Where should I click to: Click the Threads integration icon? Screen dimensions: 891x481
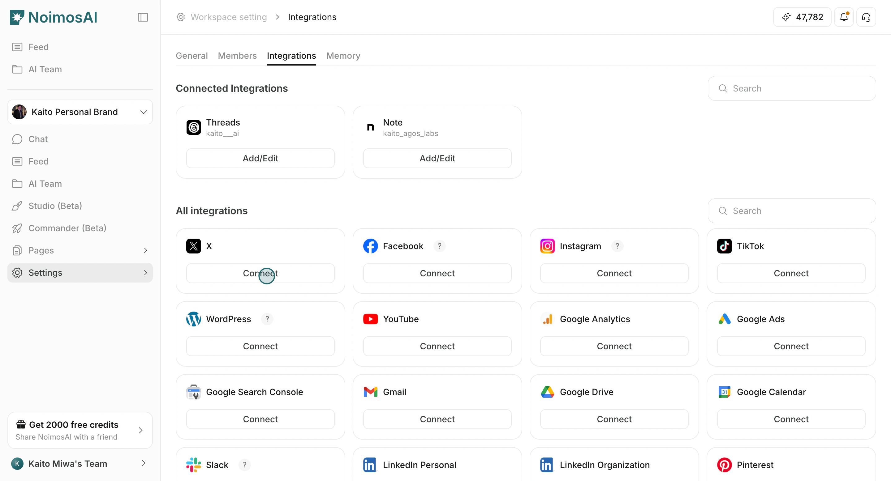point(194,127)
